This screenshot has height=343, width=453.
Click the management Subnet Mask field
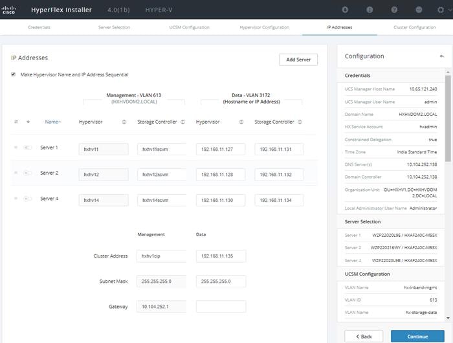162,281
